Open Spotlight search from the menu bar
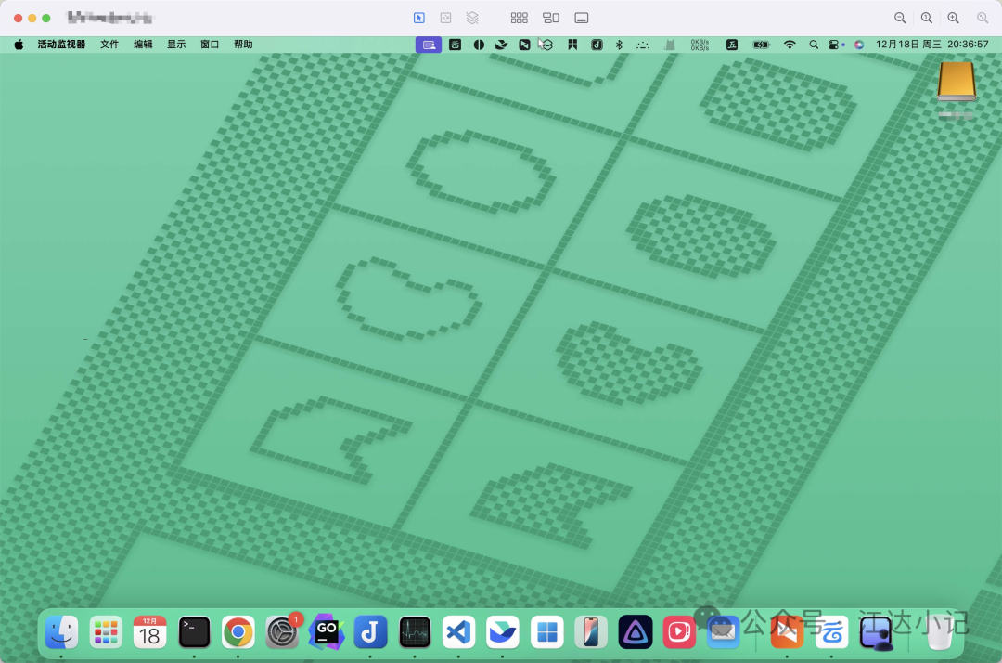The width and height of the screenshot is (1002, 663). 814,45
